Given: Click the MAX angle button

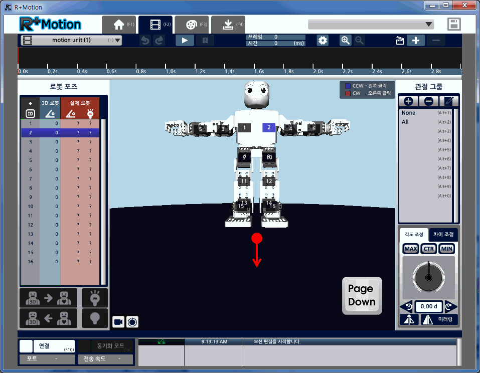Looking at the screenshot, I should (x=410, y=249).
